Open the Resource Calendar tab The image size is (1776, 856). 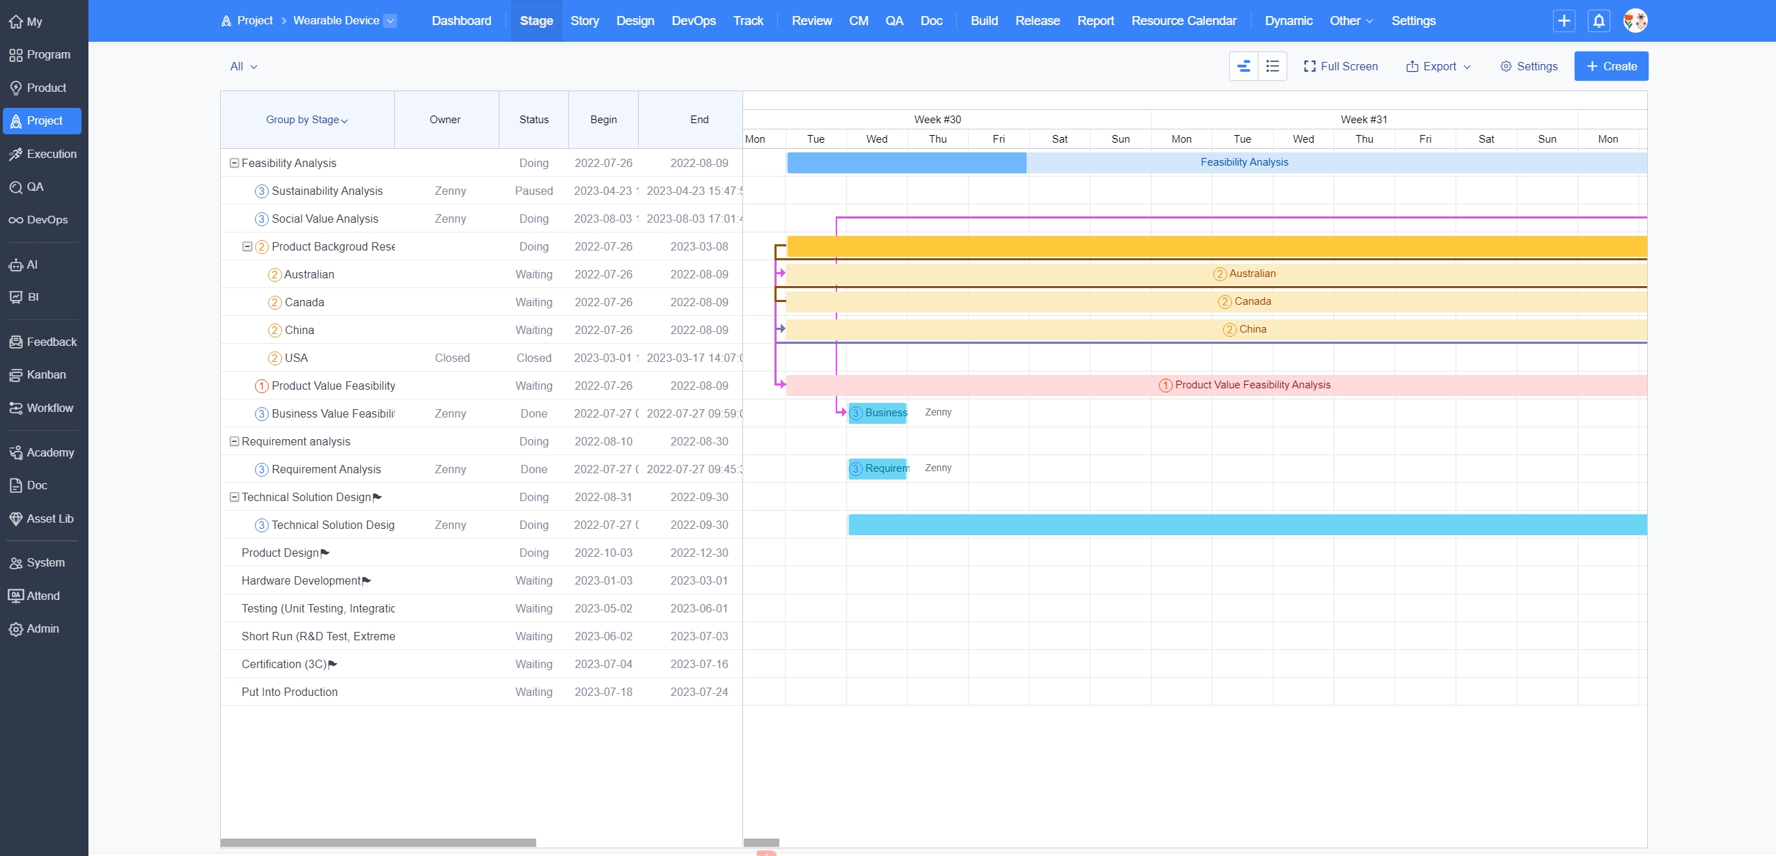[1183, 21]
